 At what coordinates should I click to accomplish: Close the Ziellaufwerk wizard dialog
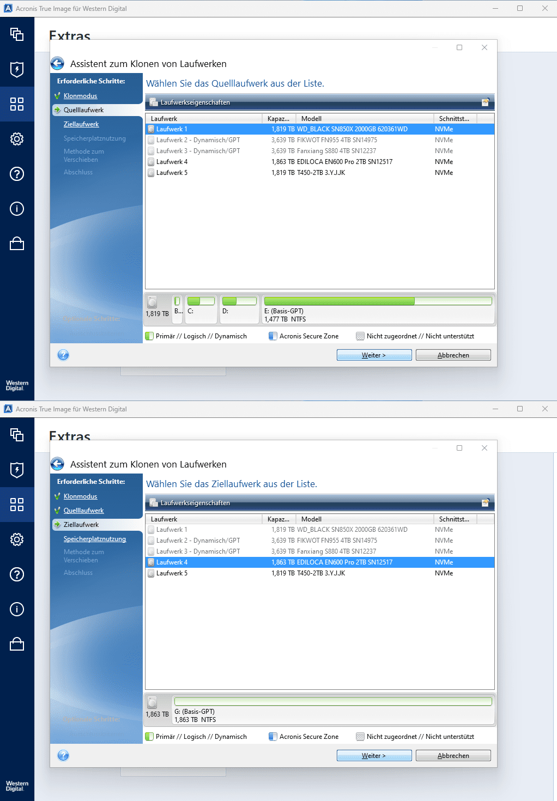pos(485,448)
